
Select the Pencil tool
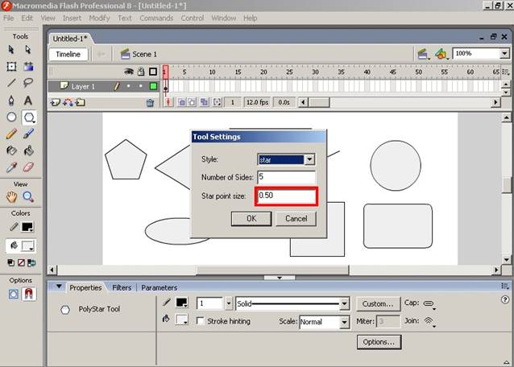click(x=11, y=134)
